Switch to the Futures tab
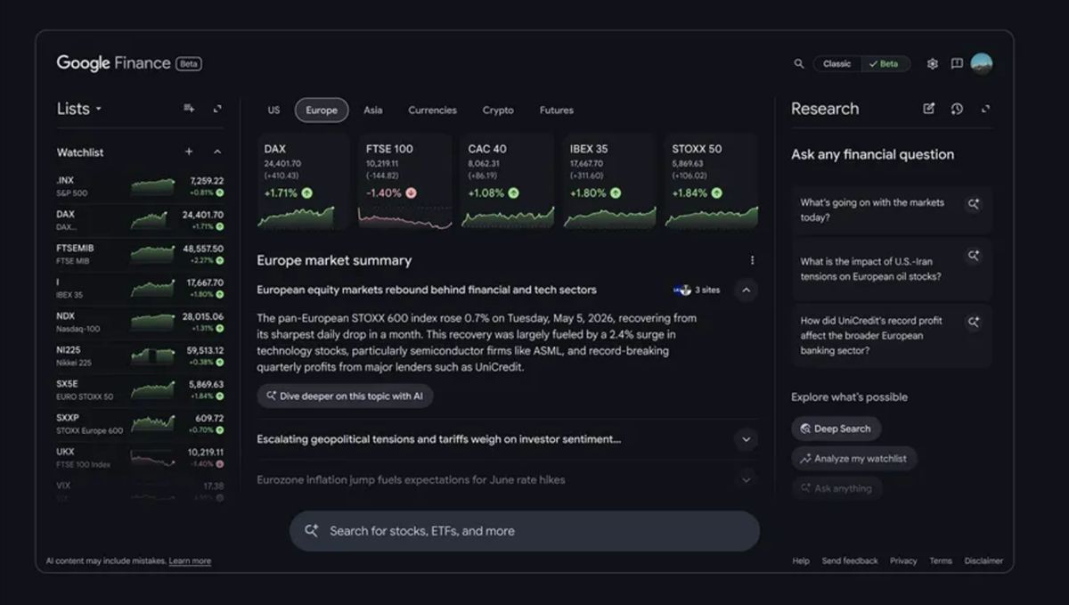 point(557,110)
